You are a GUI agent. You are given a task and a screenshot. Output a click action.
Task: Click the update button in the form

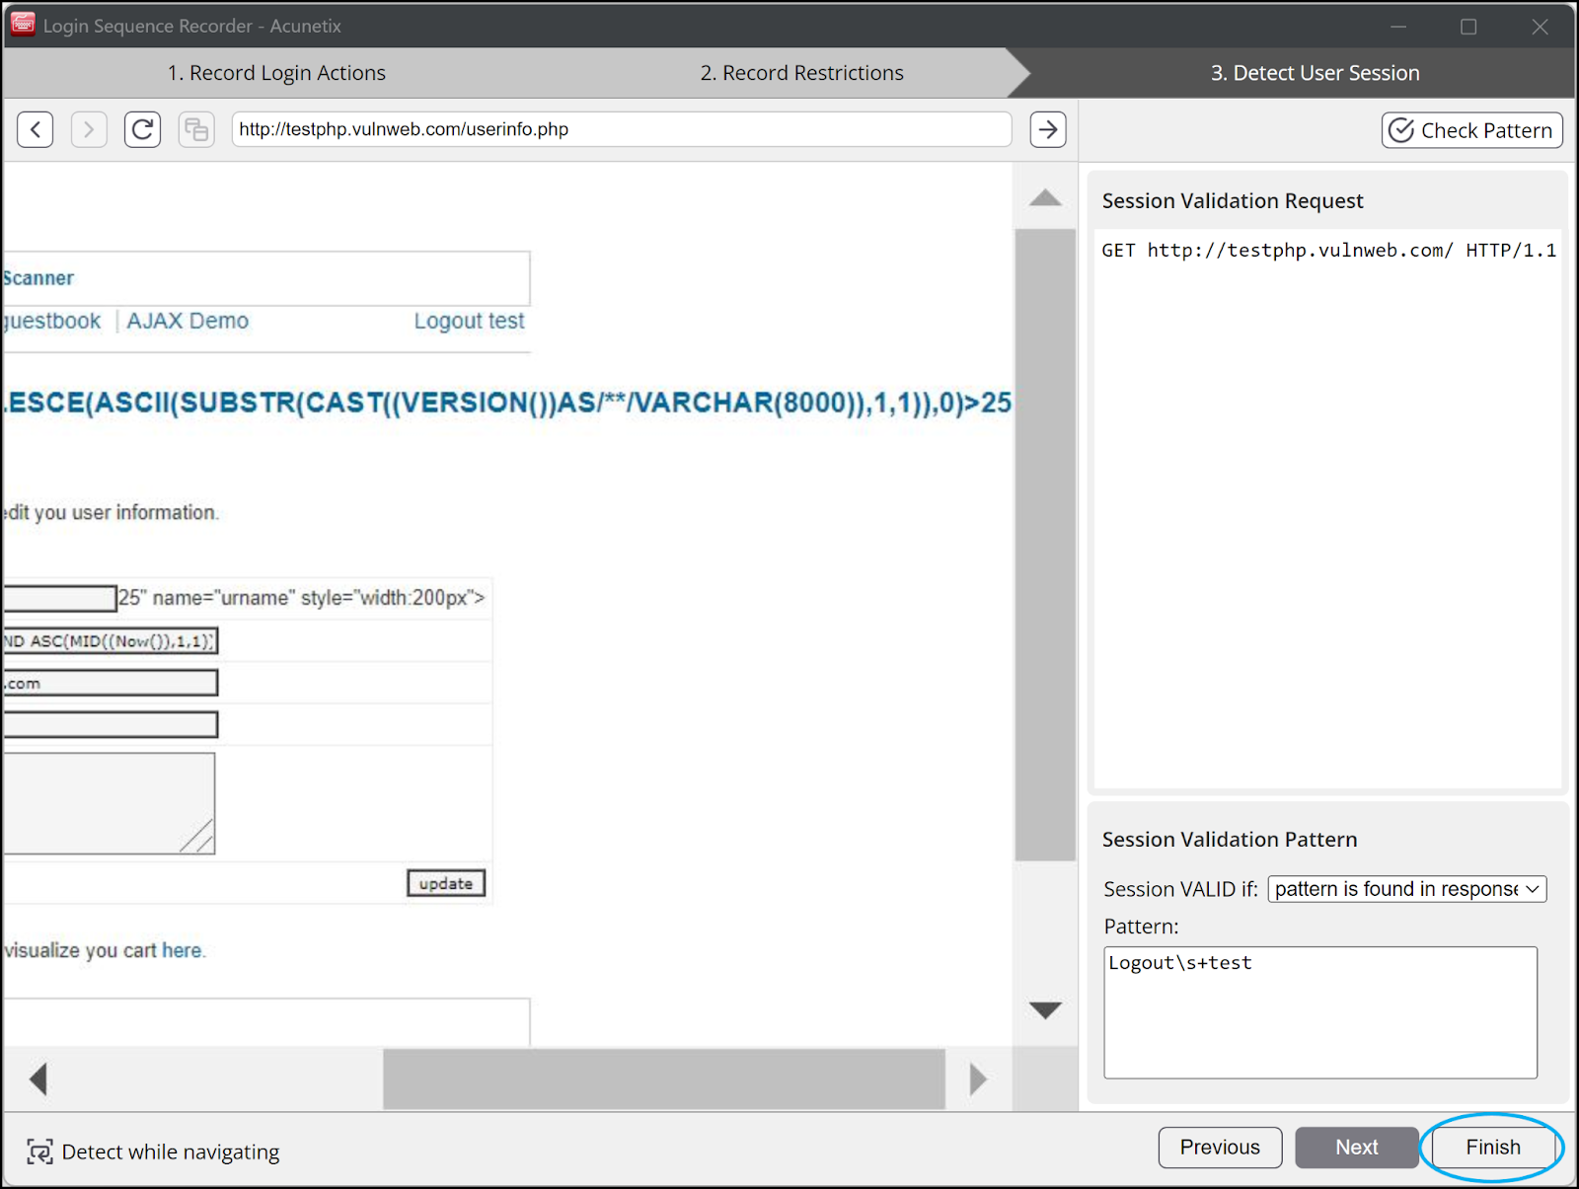tap(446, 883)
